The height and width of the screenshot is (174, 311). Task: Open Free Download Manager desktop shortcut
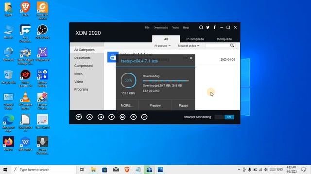[25, 33]
